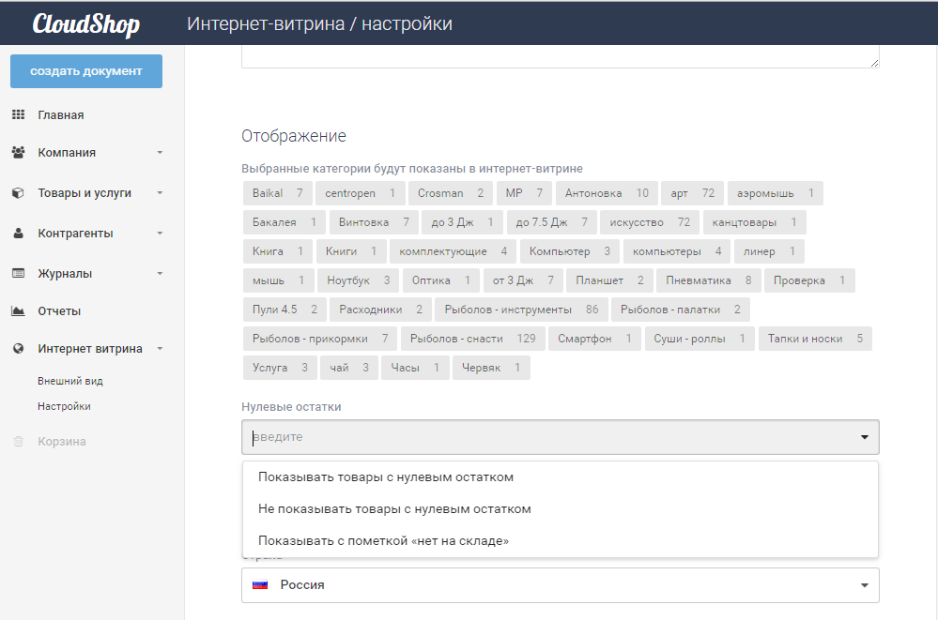Select the Книга category tag

point(278,251)
